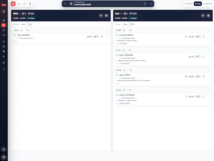Screen dimensions: 214x161
Task: Open notifications bell in sidebar
Action: click(x=4, y=149)
